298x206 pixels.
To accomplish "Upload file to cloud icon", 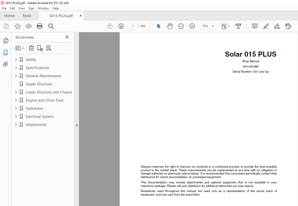I will (x=29, y=26).
